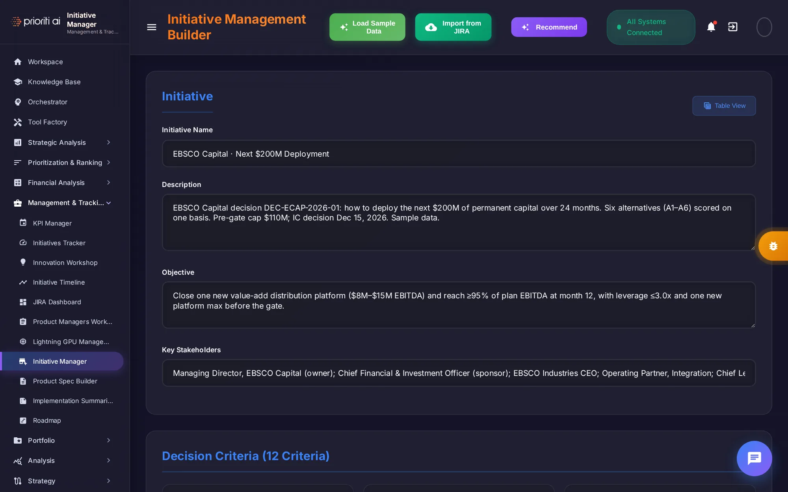Click the Initiative Timeline chart icon
Screen dimensions: 788x492
(23, 282)
